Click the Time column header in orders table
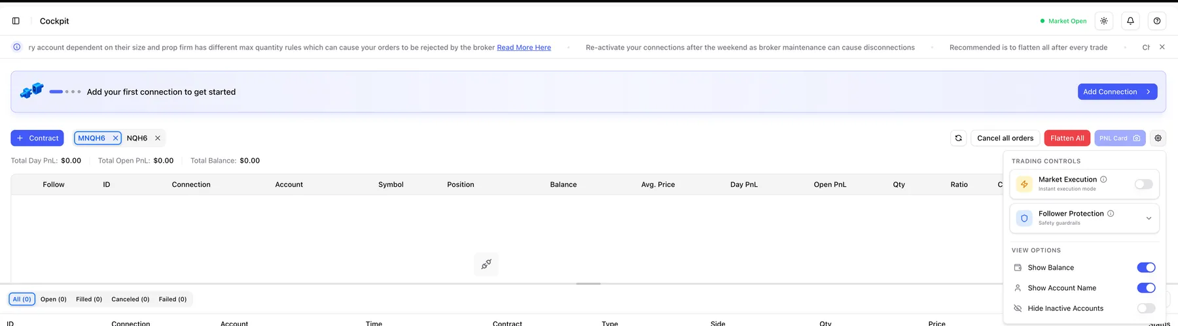This screenshot has width=1178, height=326. (x=374, y=323)
